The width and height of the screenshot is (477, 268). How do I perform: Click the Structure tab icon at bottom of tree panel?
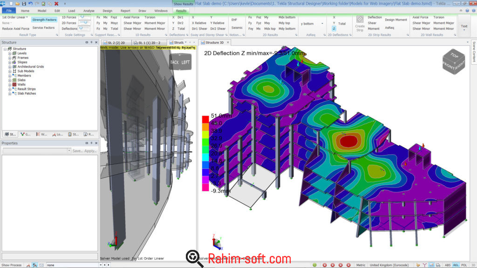pos(10,134)
